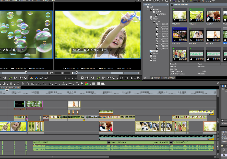The image size is (227, 159).
Task: Open the audio mixer icon
Action: pos(99,84)
